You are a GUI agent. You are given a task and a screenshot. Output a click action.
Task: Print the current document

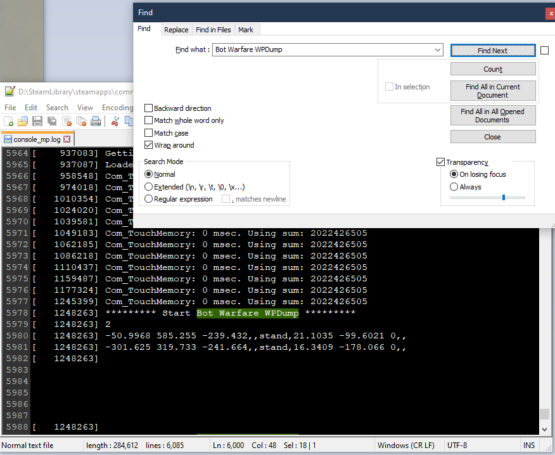coord(95,122)
